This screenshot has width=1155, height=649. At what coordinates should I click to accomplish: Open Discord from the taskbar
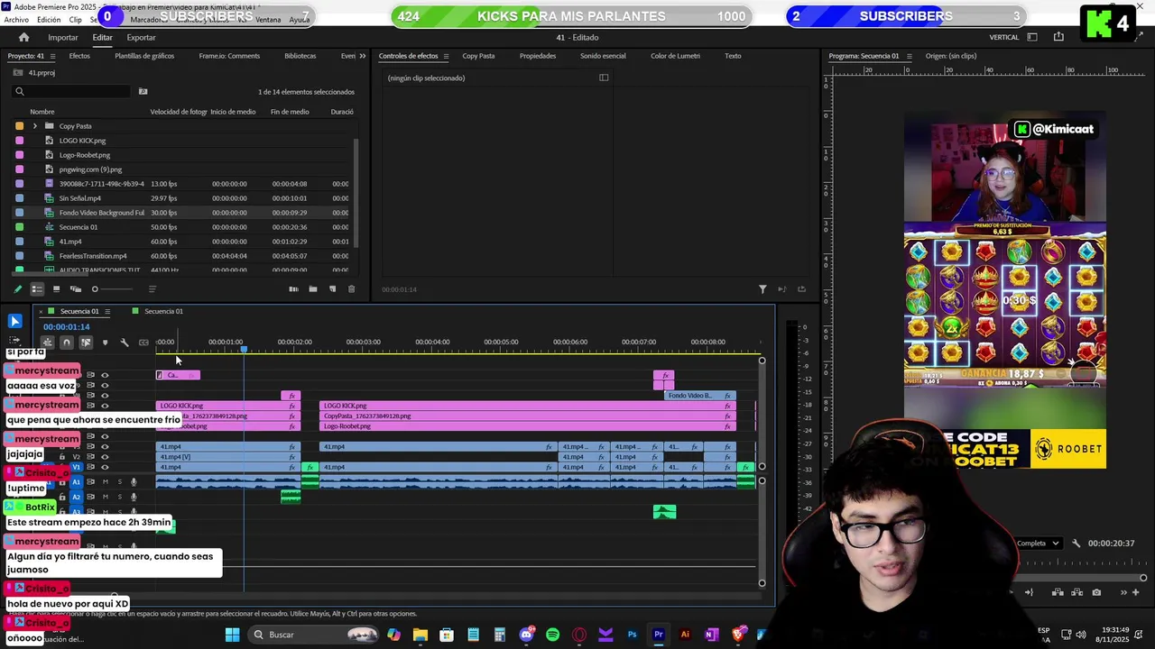click(526, 635)
